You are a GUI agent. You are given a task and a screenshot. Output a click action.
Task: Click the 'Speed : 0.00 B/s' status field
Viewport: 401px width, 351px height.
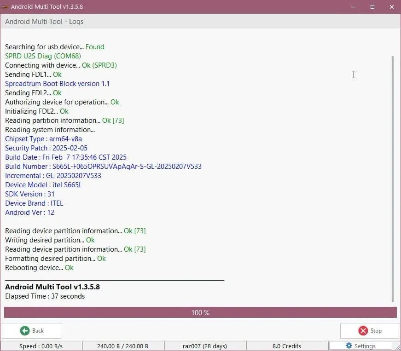(41, 346)
